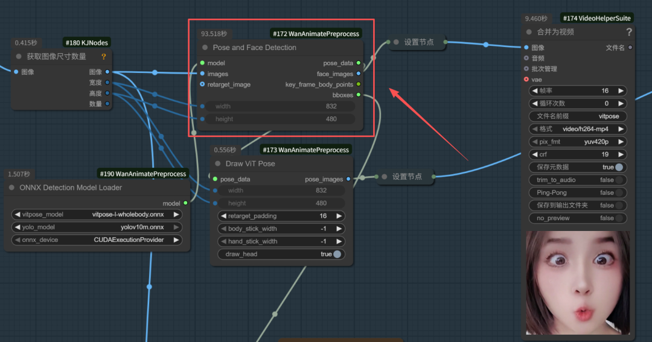The width and height of the screenshot is (652, 342).
Task: Click the retarget_image input socket
Action: pos(202,84)
